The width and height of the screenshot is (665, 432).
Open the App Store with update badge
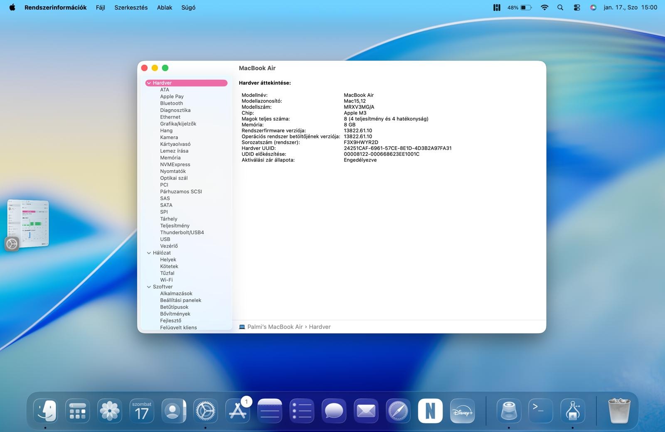(x=238, y=411)
